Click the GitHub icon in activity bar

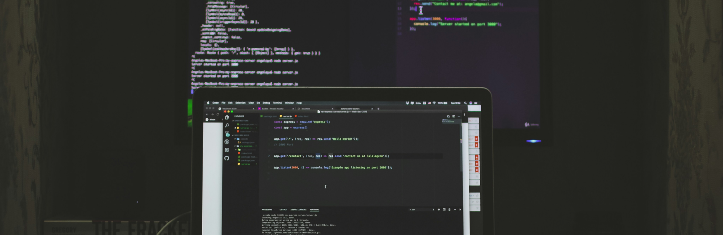227,158
